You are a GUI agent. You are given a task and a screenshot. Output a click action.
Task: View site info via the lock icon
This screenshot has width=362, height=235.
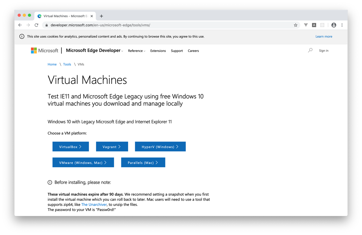pyautogui.click(x=47, y=25)
